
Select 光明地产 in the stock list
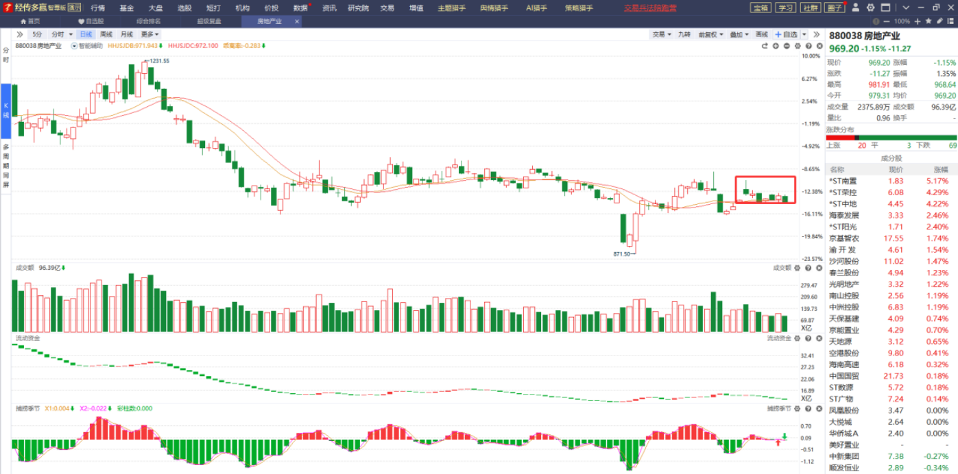click(891, 284)
